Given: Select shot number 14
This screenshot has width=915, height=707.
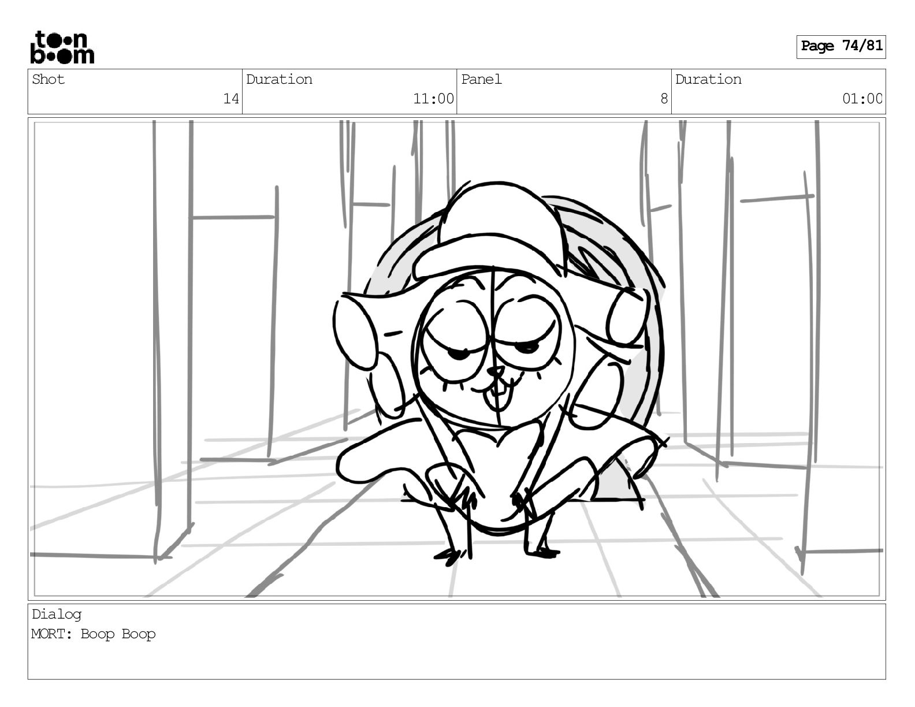Looking at the screenshot, I should [x=231, y=99].
